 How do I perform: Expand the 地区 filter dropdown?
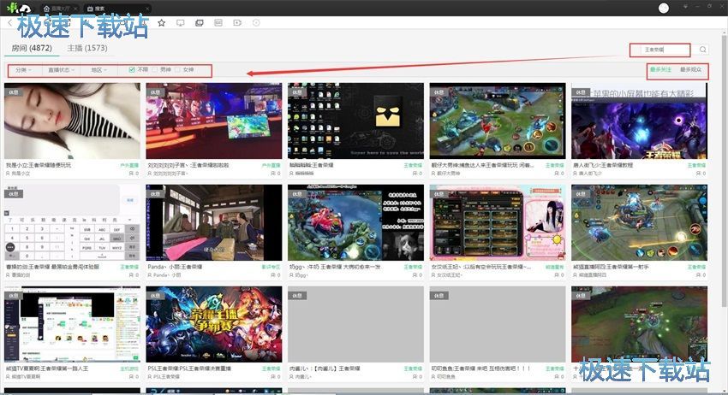tap(98, 70)
